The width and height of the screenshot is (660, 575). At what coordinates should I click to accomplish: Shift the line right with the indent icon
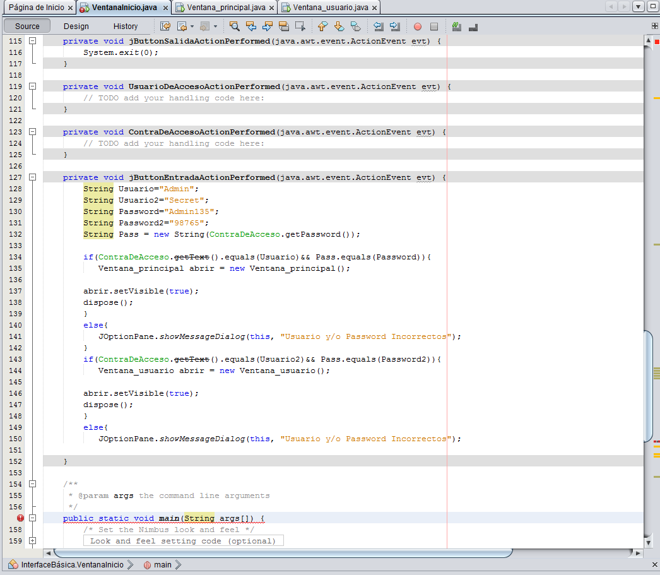[x=395, y=27]
